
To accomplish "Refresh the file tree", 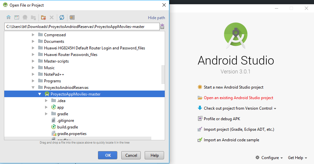I will coord(62,17).
